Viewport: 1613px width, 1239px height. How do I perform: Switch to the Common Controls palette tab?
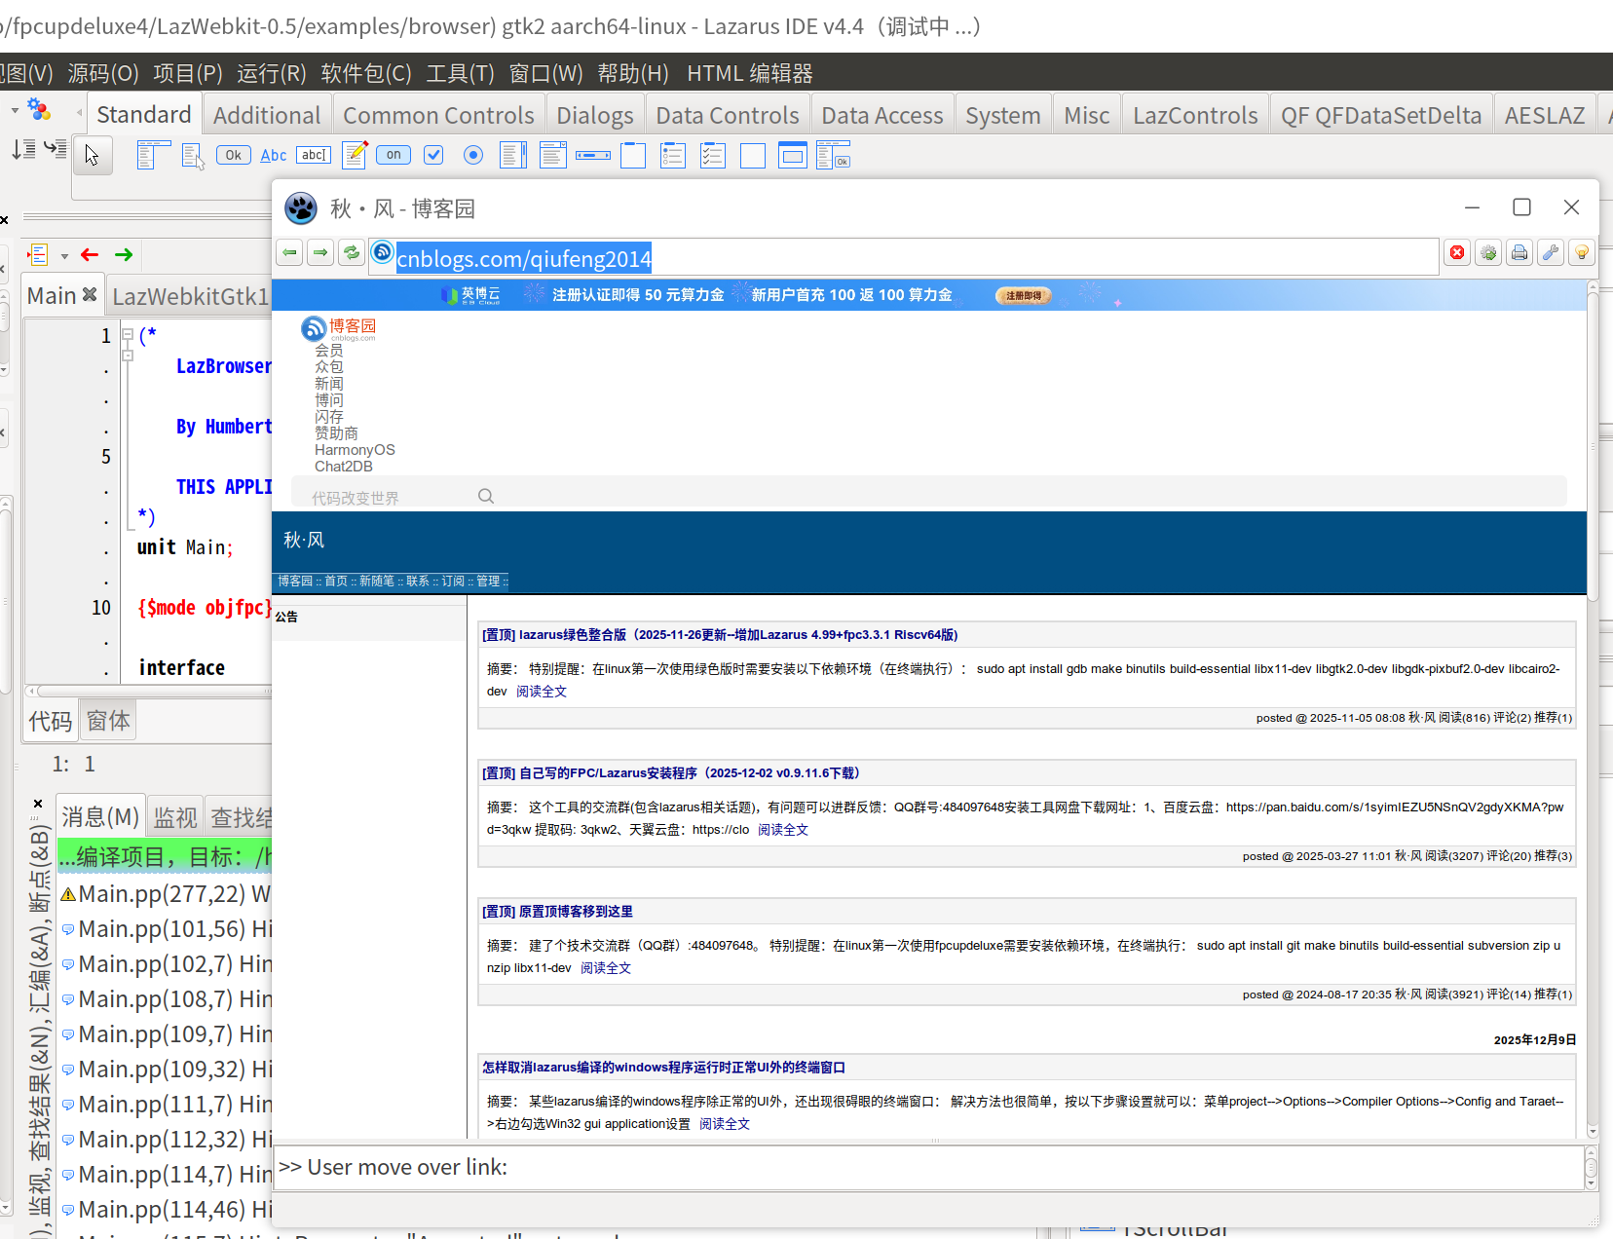[438, 116]
